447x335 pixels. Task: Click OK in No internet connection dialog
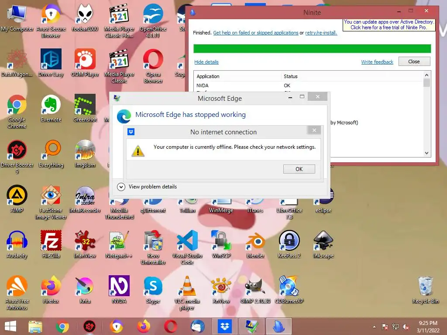[299, 169]
